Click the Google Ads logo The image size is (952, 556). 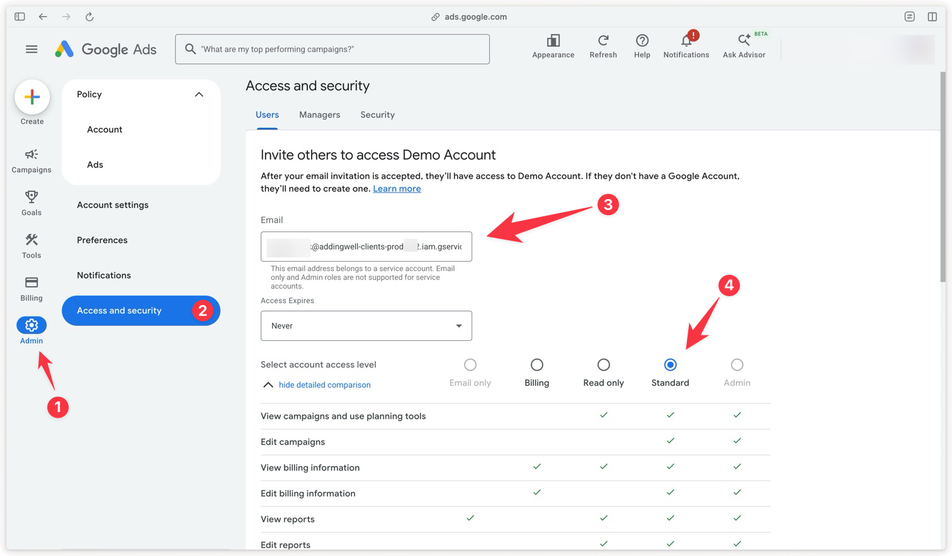[106, 49]
